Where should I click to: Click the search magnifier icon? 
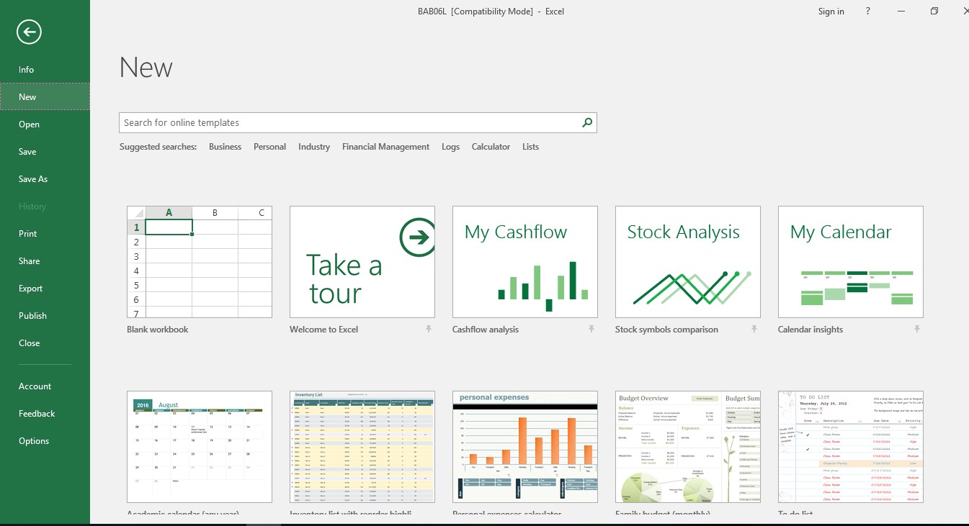point(588,123)
